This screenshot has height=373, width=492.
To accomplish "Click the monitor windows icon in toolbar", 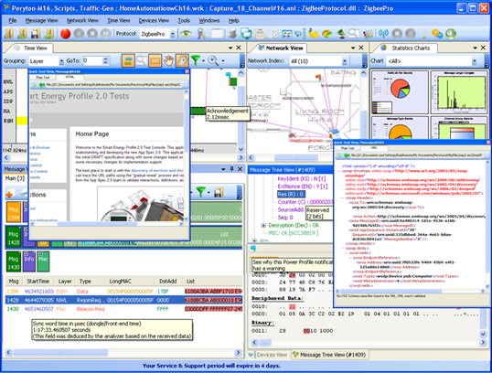I will pyautogui.click(x=246, y=34).
